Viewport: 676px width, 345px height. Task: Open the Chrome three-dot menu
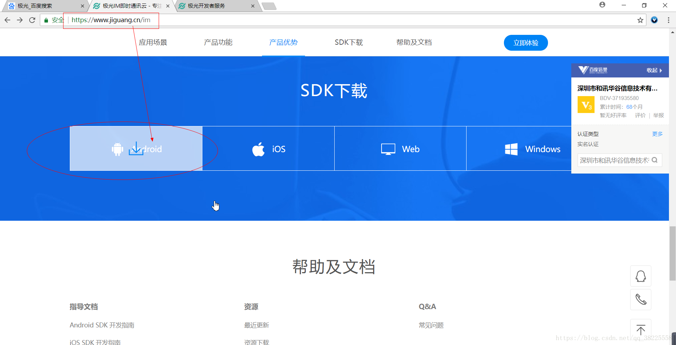[668, 20]
